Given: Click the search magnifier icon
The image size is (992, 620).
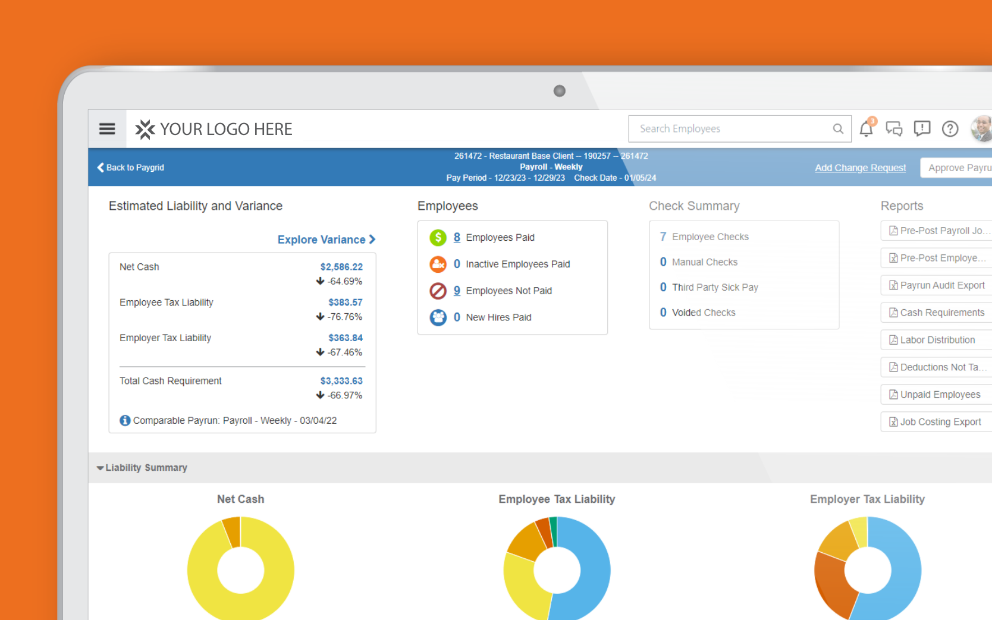Looking at the screenshot, I should [837, 128].
